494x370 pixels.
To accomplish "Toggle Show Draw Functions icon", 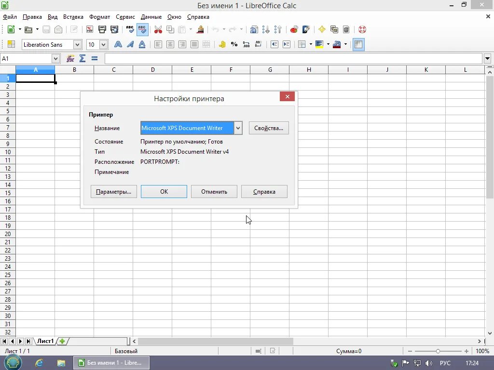I will click(x=306, y=29).
